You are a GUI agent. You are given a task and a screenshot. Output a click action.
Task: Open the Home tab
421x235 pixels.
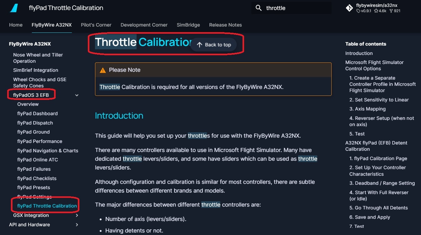coord(16,25)
